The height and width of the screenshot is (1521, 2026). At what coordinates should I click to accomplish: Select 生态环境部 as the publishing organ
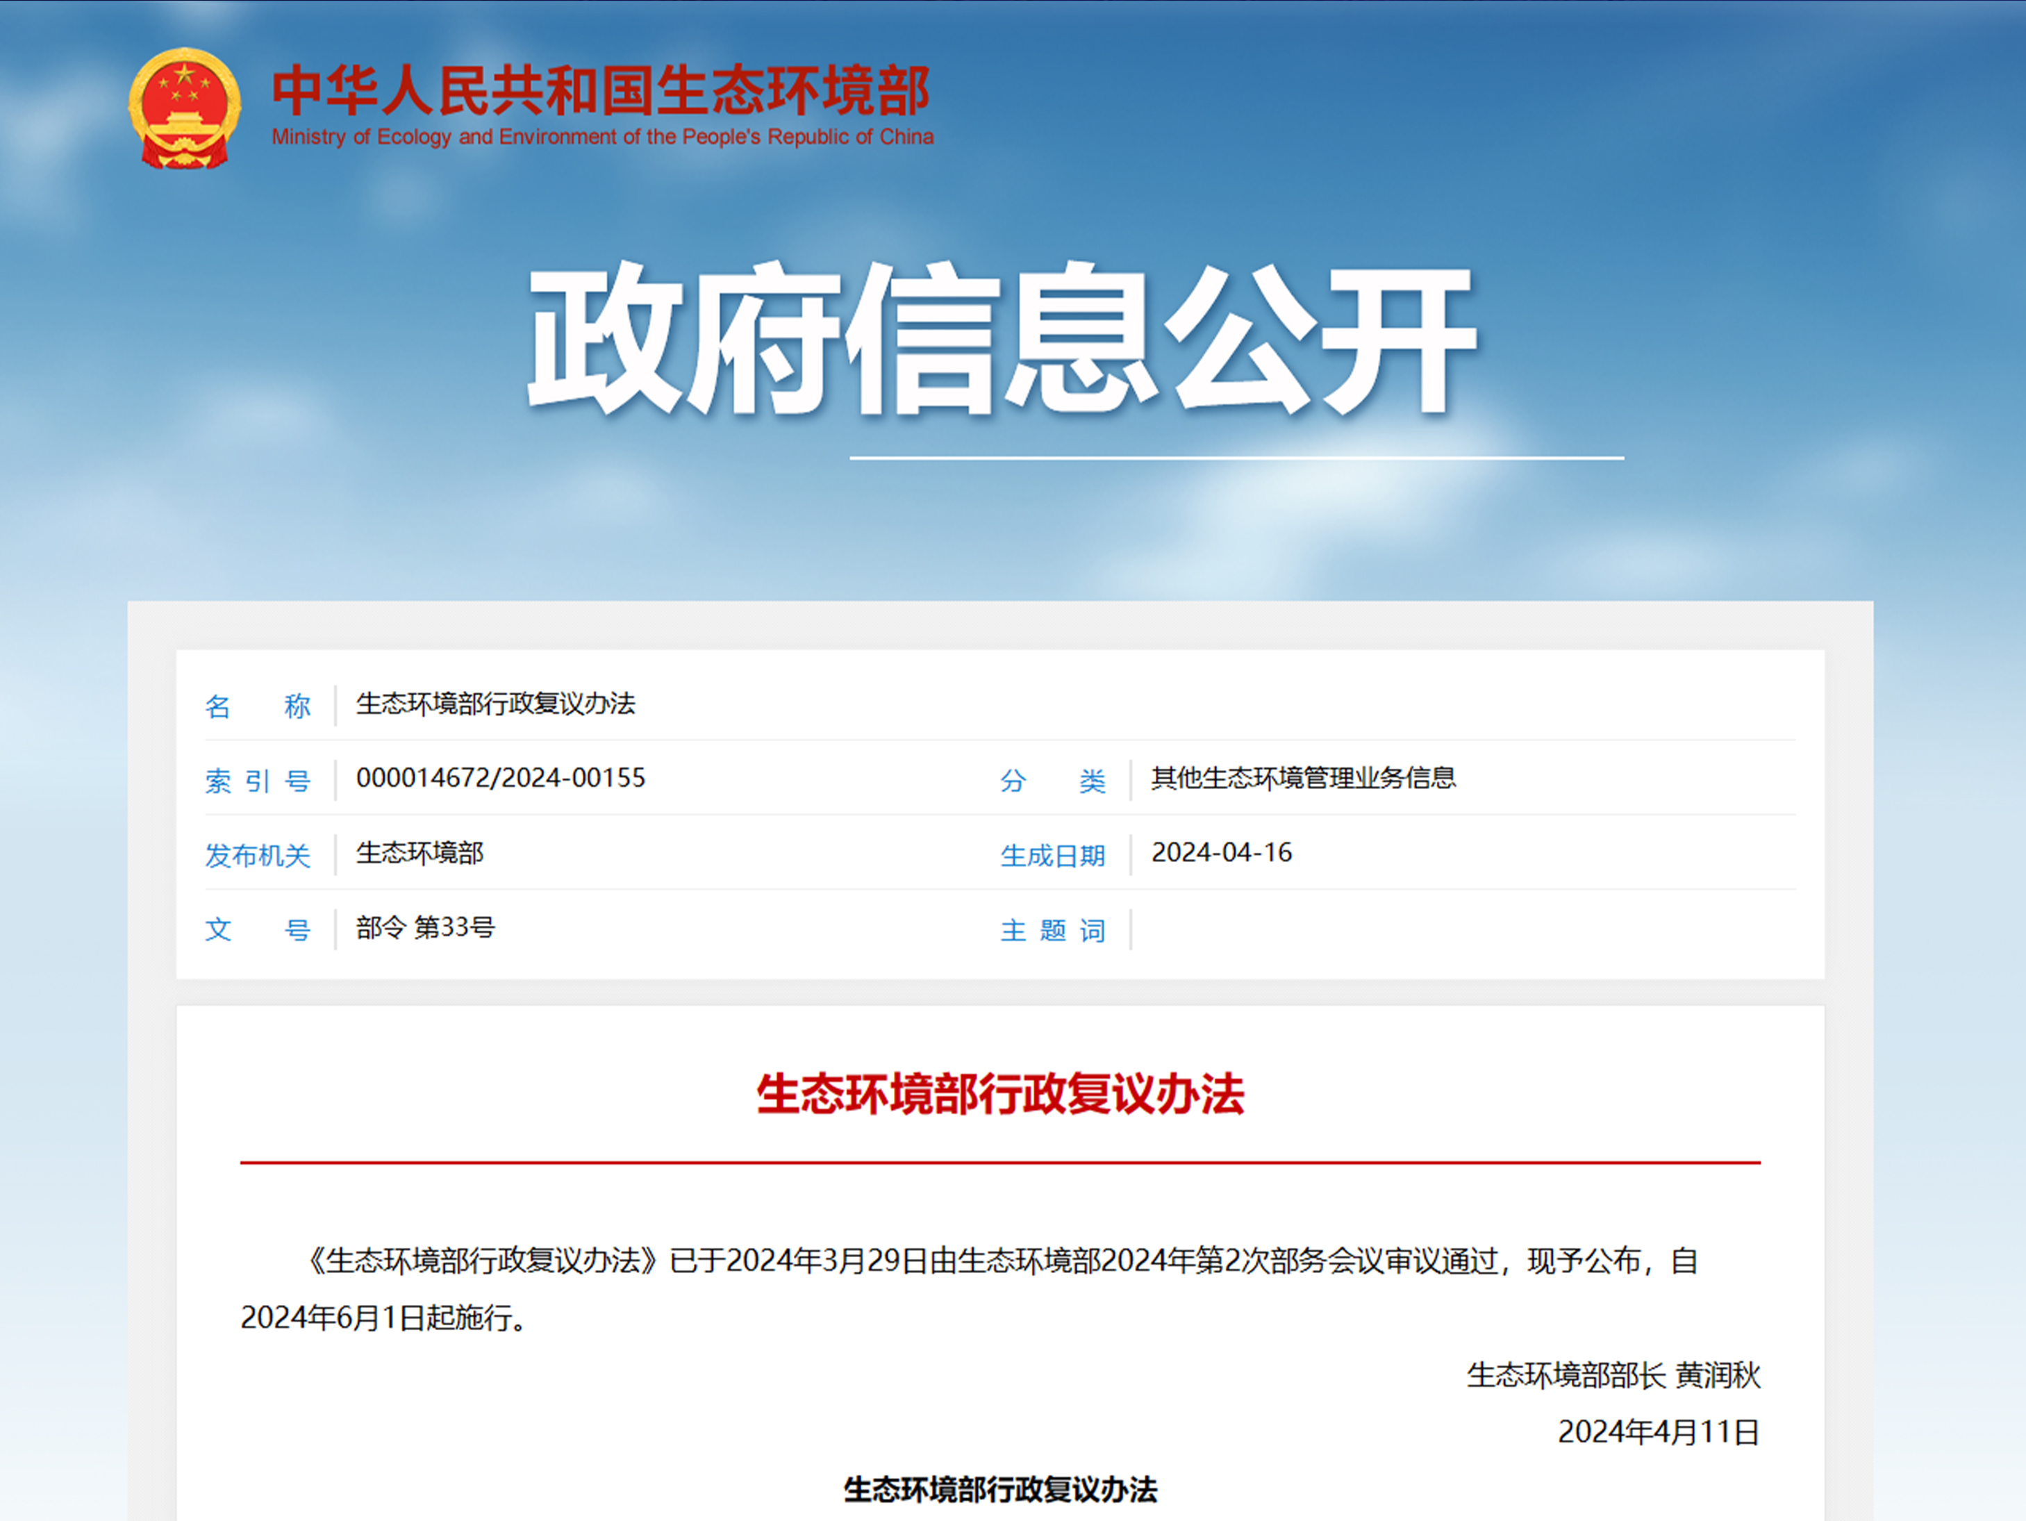(x=420, y=854)
